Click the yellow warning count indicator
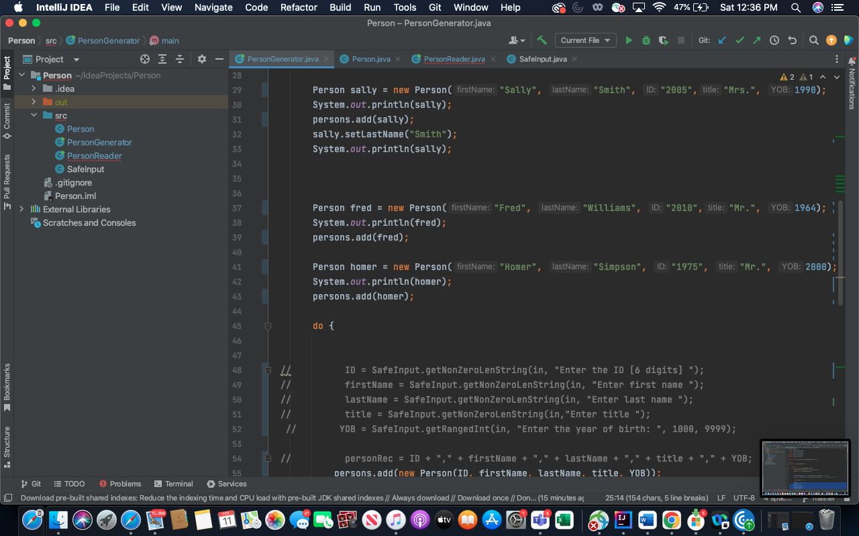 787,77
